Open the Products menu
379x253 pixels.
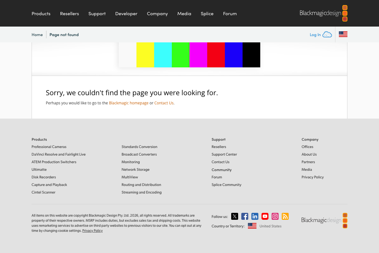(41, 13)
